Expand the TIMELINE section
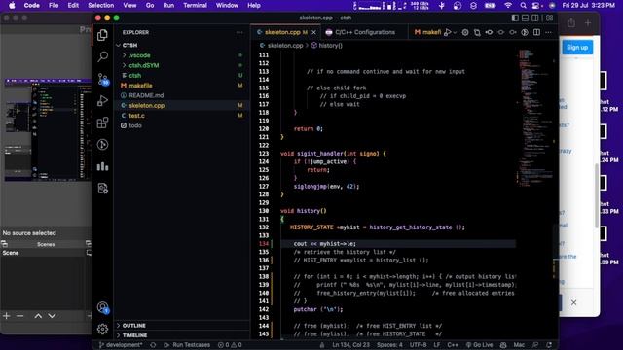Viewport: 623px width, 350px height. coord(134,335)
